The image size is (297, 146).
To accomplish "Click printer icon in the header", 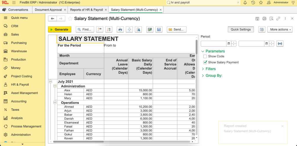I will click(x=264, y=19).
